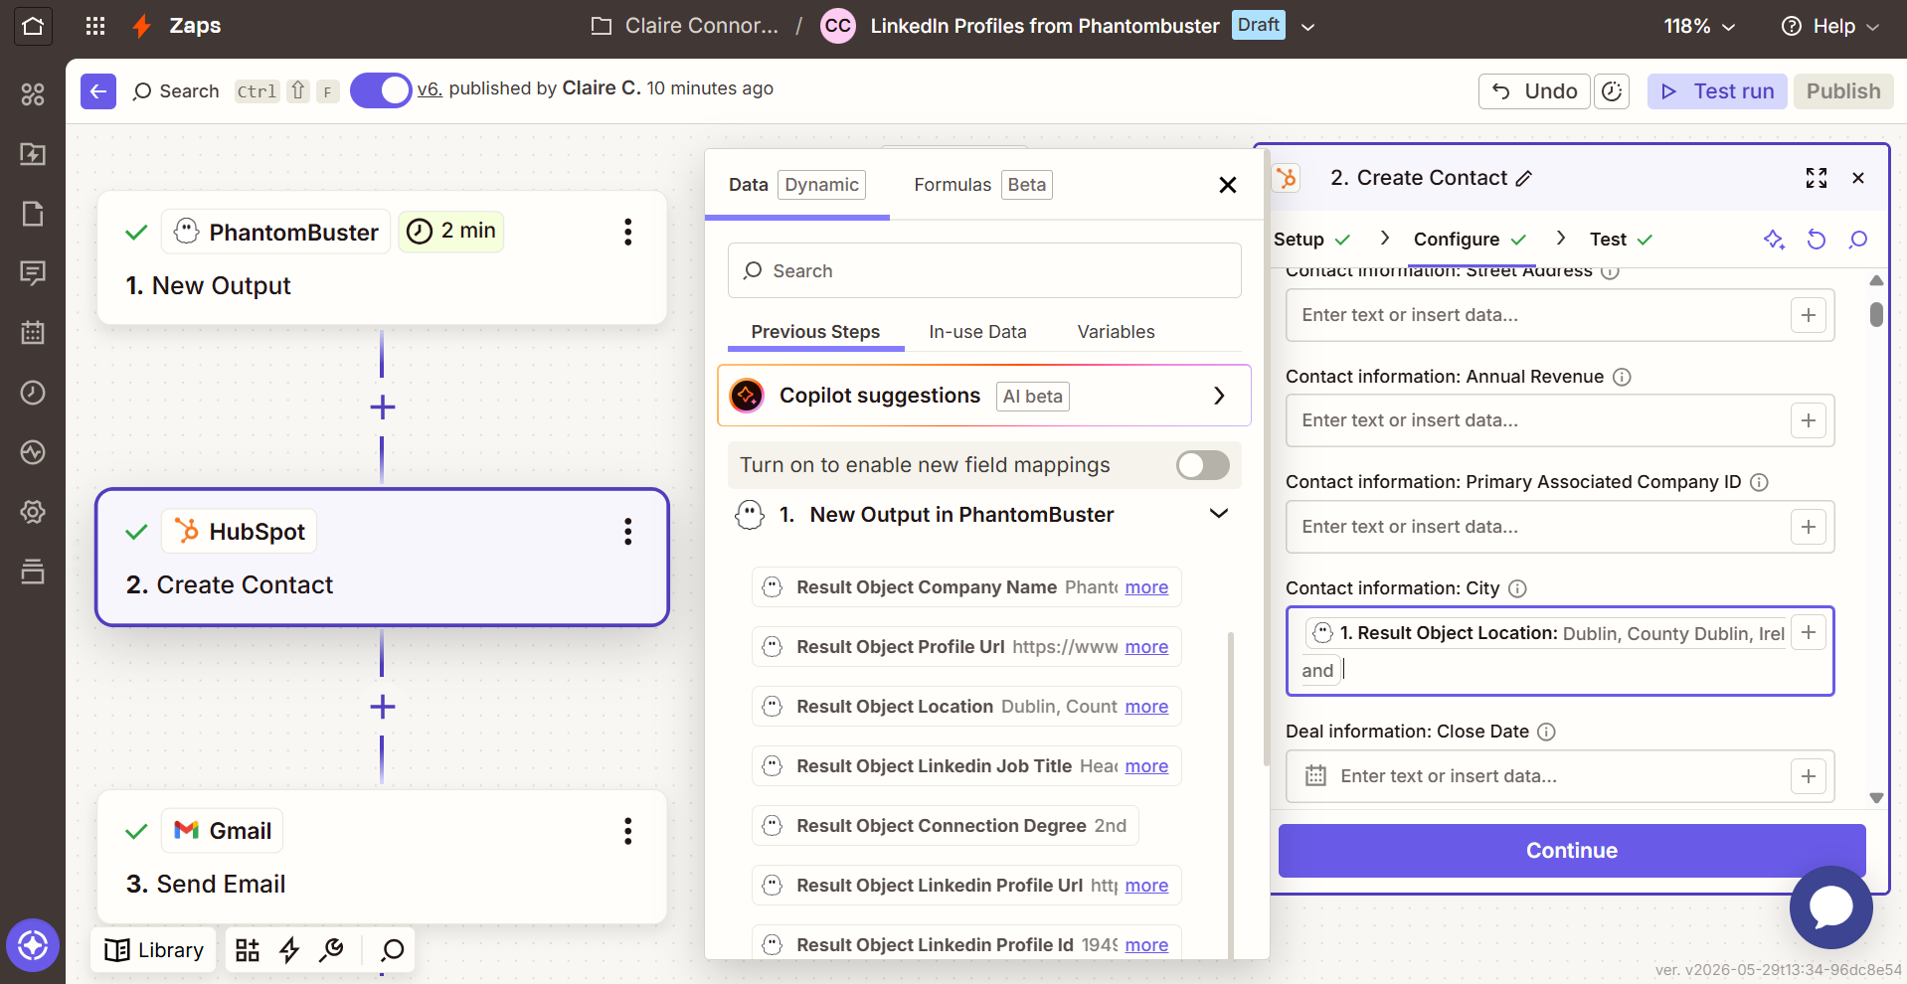Refresh fields with the circular arrow icon
Viewport: 1907px width, 984px height.
point(1817,240)
